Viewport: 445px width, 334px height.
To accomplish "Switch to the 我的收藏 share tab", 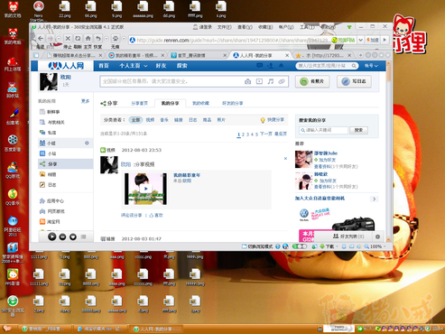I will (201, 103).
